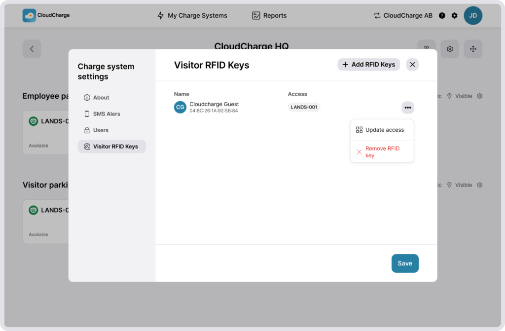Open the SMS Alers settings section

pos(107,114)
